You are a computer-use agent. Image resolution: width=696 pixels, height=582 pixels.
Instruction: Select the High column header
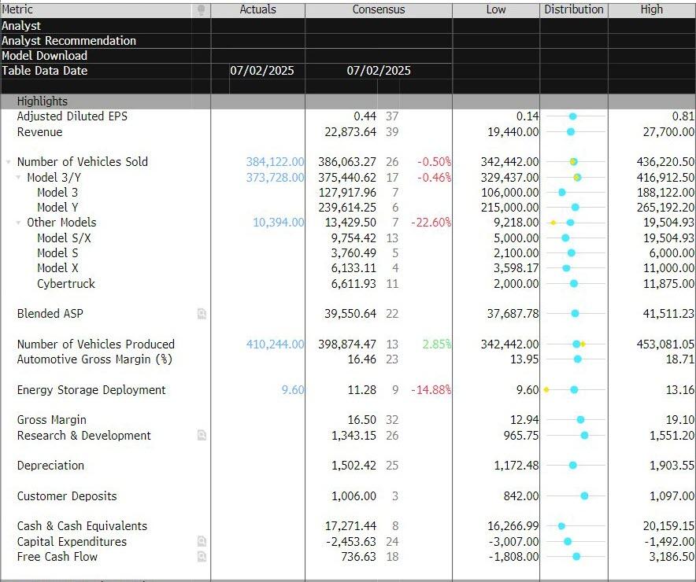pos(652,9)
